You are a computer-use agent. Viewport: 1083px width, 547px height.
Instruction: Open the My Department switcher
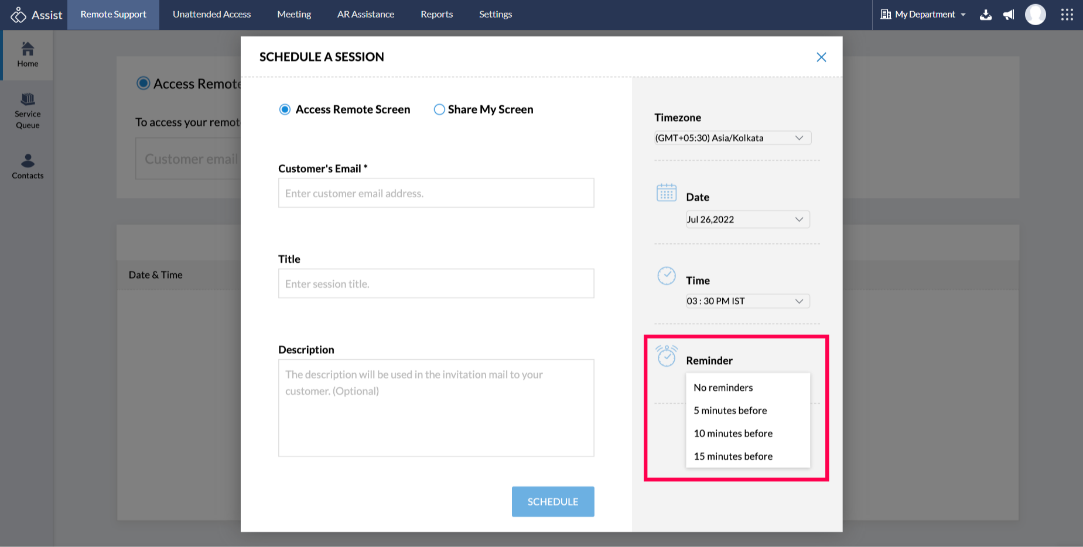click(x=923, y=15)
